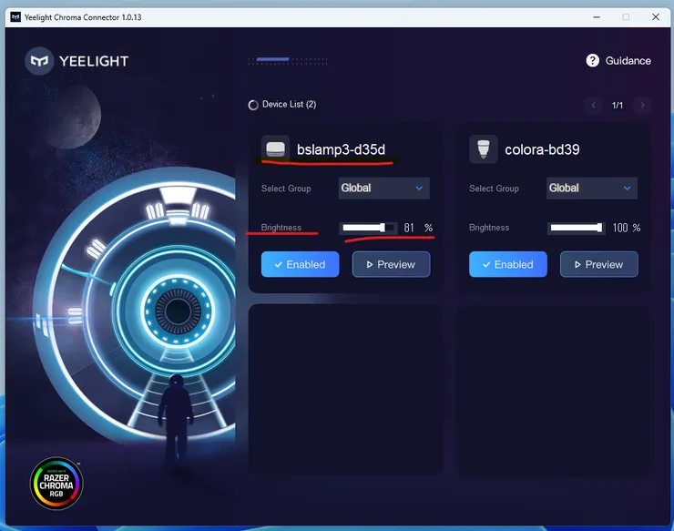Click the Device List (2) label
674x531 pixels.
click(x=290, y=105)
